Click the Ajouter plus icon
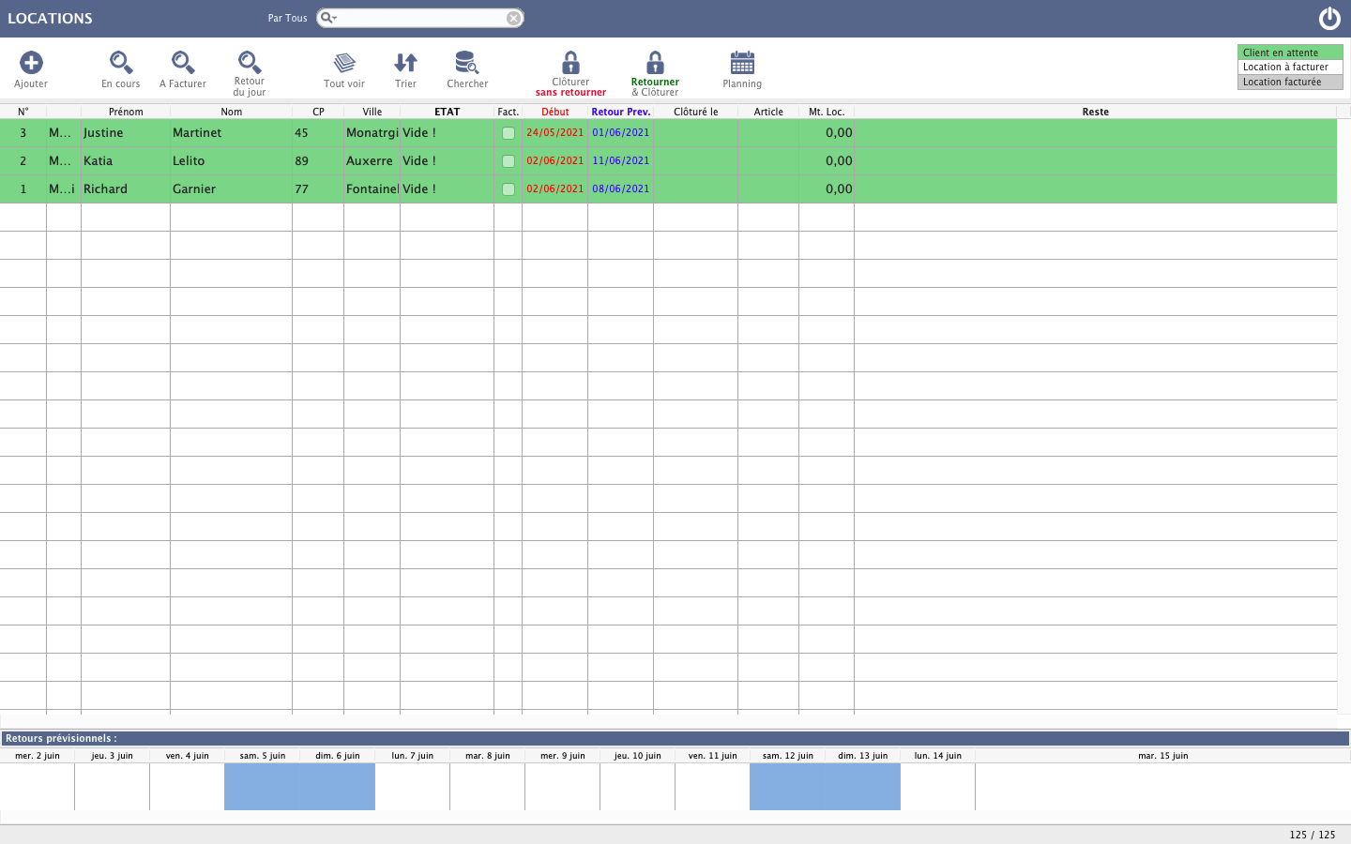1351x844 pixels. [31, 63]
